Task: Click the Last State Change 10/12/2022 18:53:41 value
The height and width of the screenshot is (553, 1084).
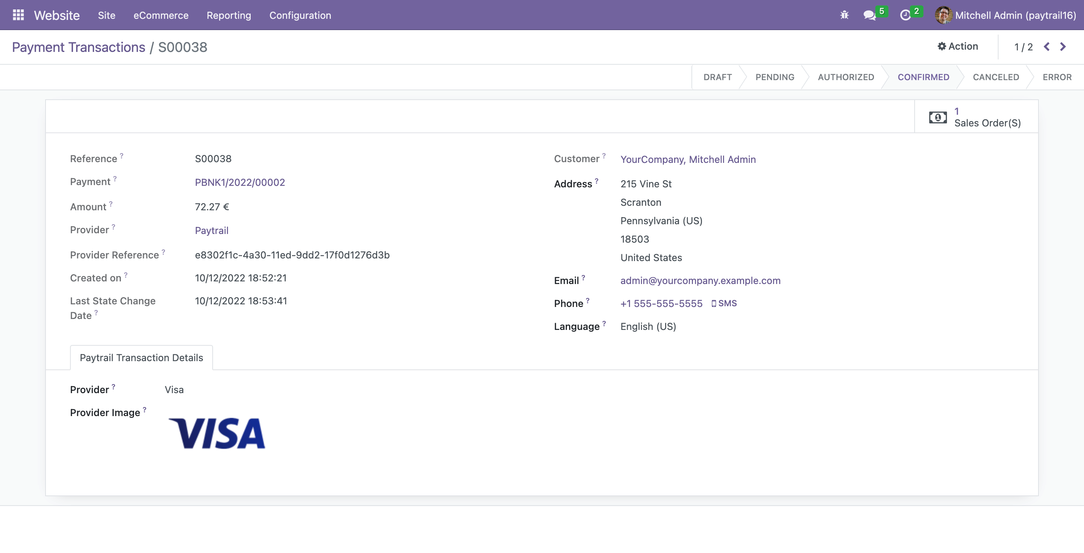Action: 241,301
